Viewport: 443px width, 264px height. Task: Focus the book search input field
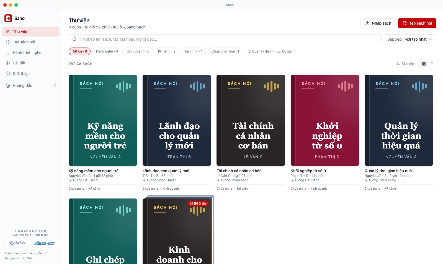coord(225,39)
